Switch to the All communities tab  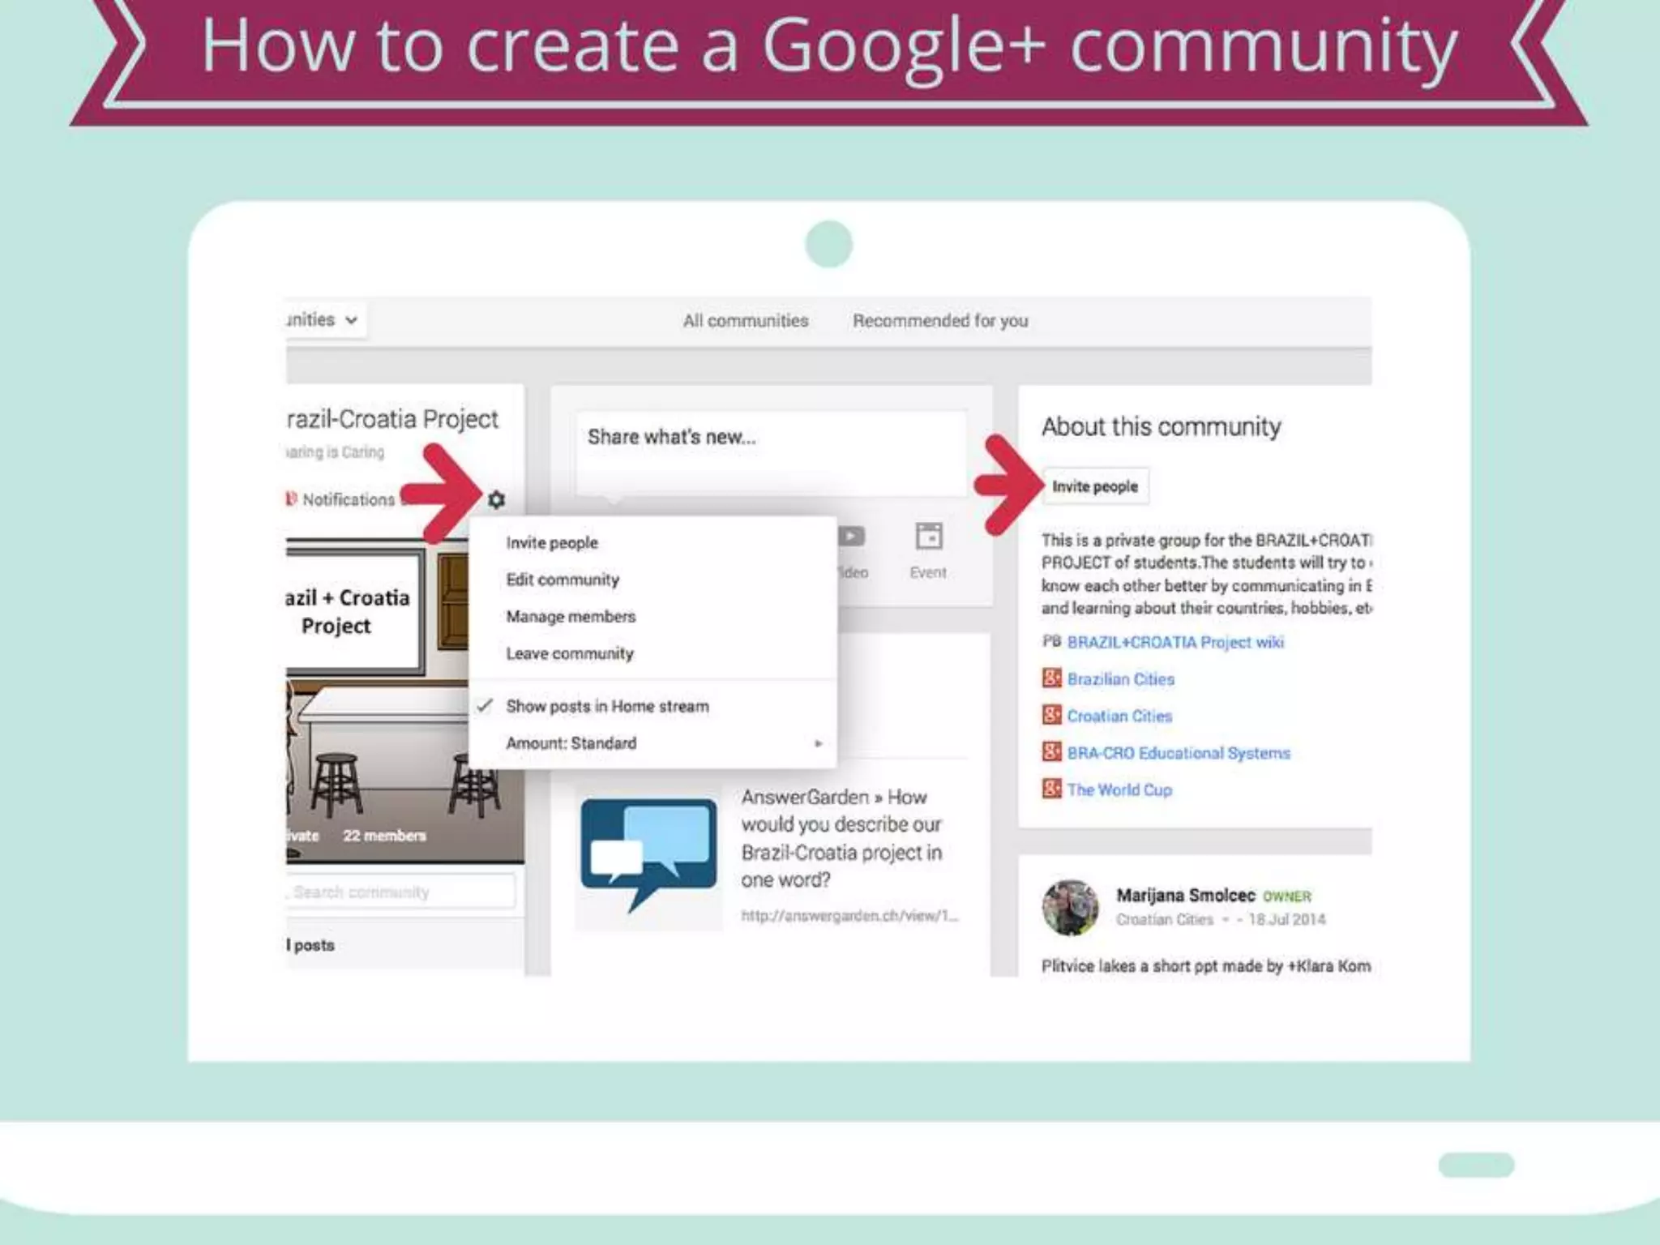745,321
